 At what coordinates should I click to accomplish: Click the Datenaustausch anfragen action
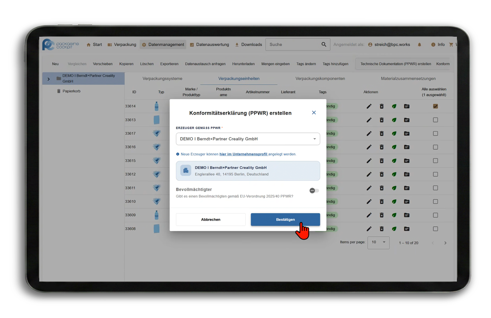[205, 64]
